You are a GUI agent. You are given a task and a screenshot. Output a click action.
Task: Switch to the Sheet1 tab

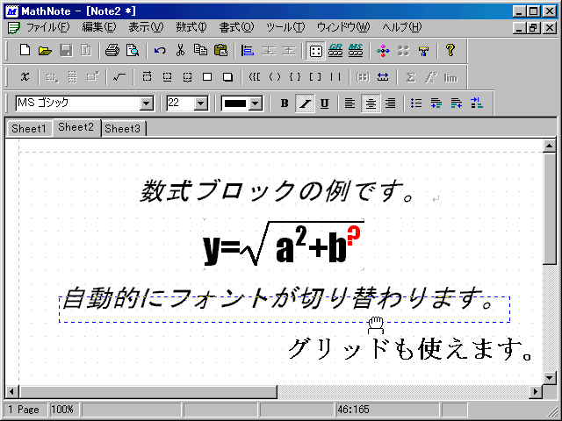point(29,129)
